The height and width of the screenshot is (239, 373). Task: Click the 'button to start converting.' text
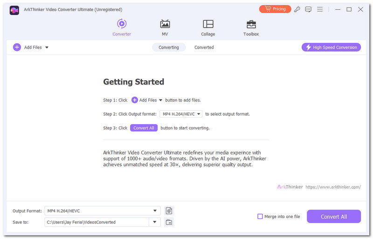tap(185, 128)
